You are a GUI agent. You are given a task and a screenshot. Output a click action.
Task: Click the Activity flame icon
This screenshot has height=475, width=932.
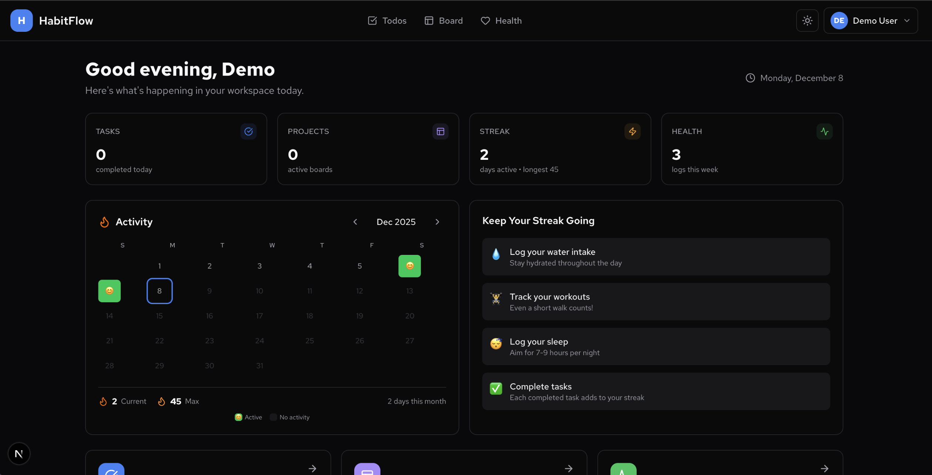point(104,222)
